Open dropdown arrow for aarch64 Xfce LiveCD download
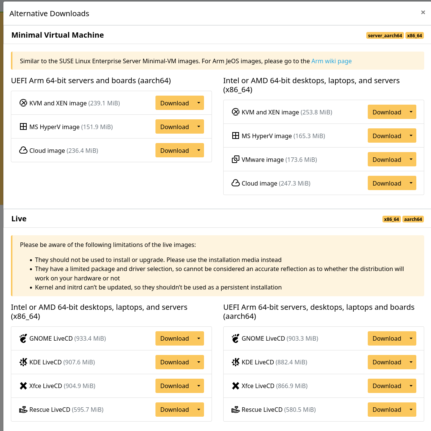The width and height of the screenshot is (431, 431). click(411, 386)
